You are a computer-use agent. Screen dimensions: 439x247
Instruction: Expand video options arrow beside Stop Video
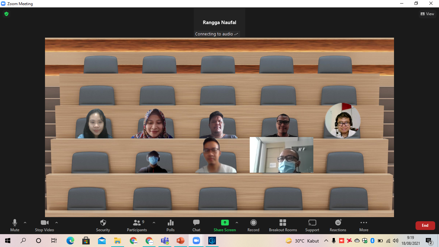pos(57,223)
